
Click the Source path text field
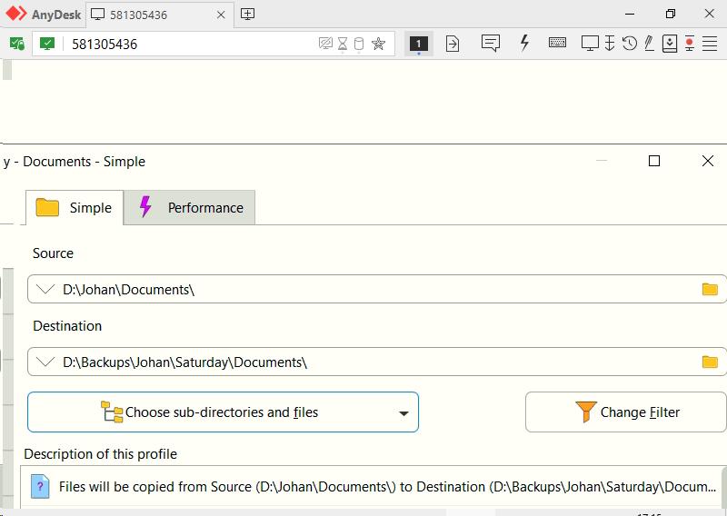tap(363, 290)
